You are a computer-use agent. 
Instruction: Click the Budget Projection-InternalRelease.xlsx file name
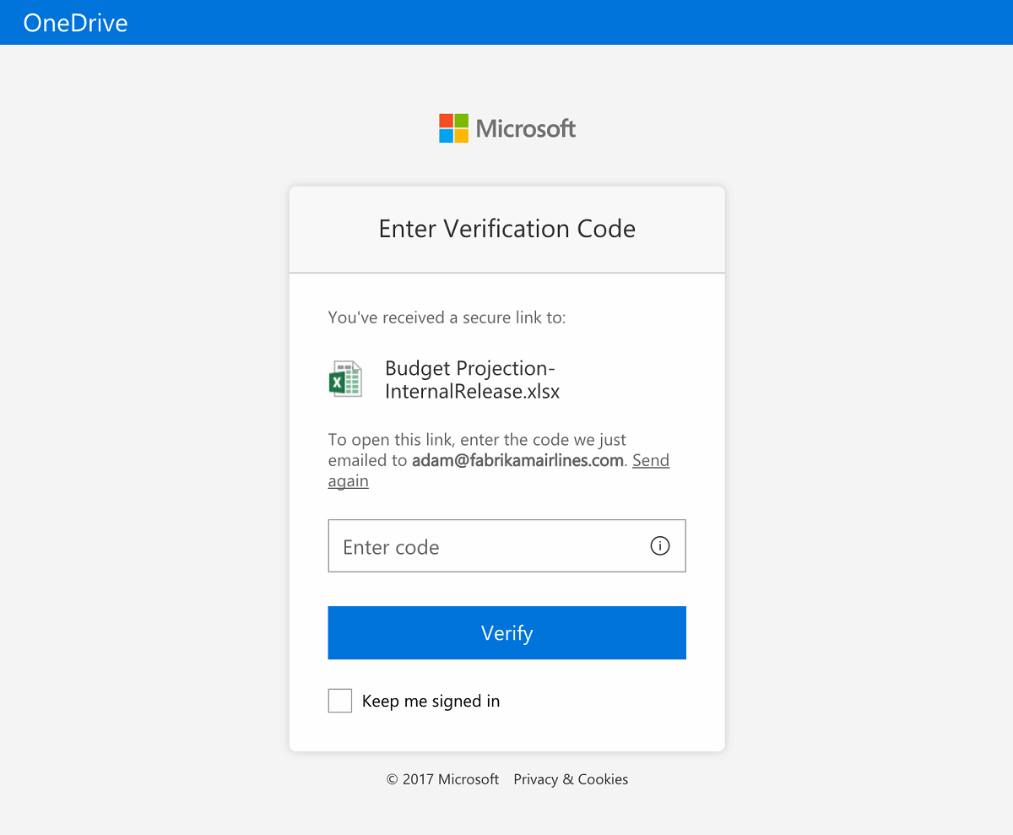point(472,379)
